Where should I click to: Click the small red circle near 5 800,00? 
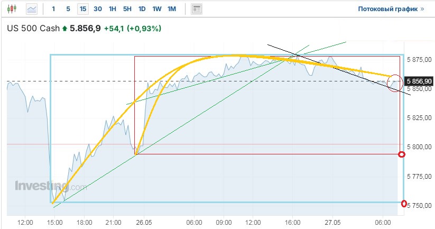tap(401, 154)
